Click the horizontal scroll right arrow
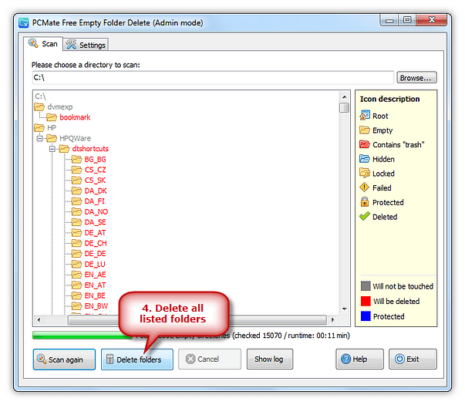The height and width of the screenshot is (405, 465). tap(332, 320)
